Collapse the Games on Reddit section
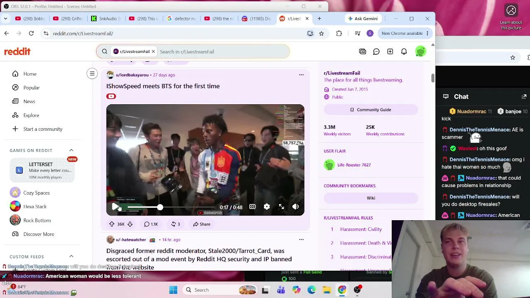530x298 pixels. click(71, 150)
